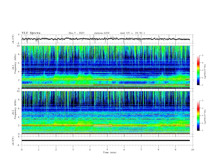Click the "8" kHz tick of ch.2 spectrogram
The width and height of the screenshot is (217, 168).
(19, 100)
